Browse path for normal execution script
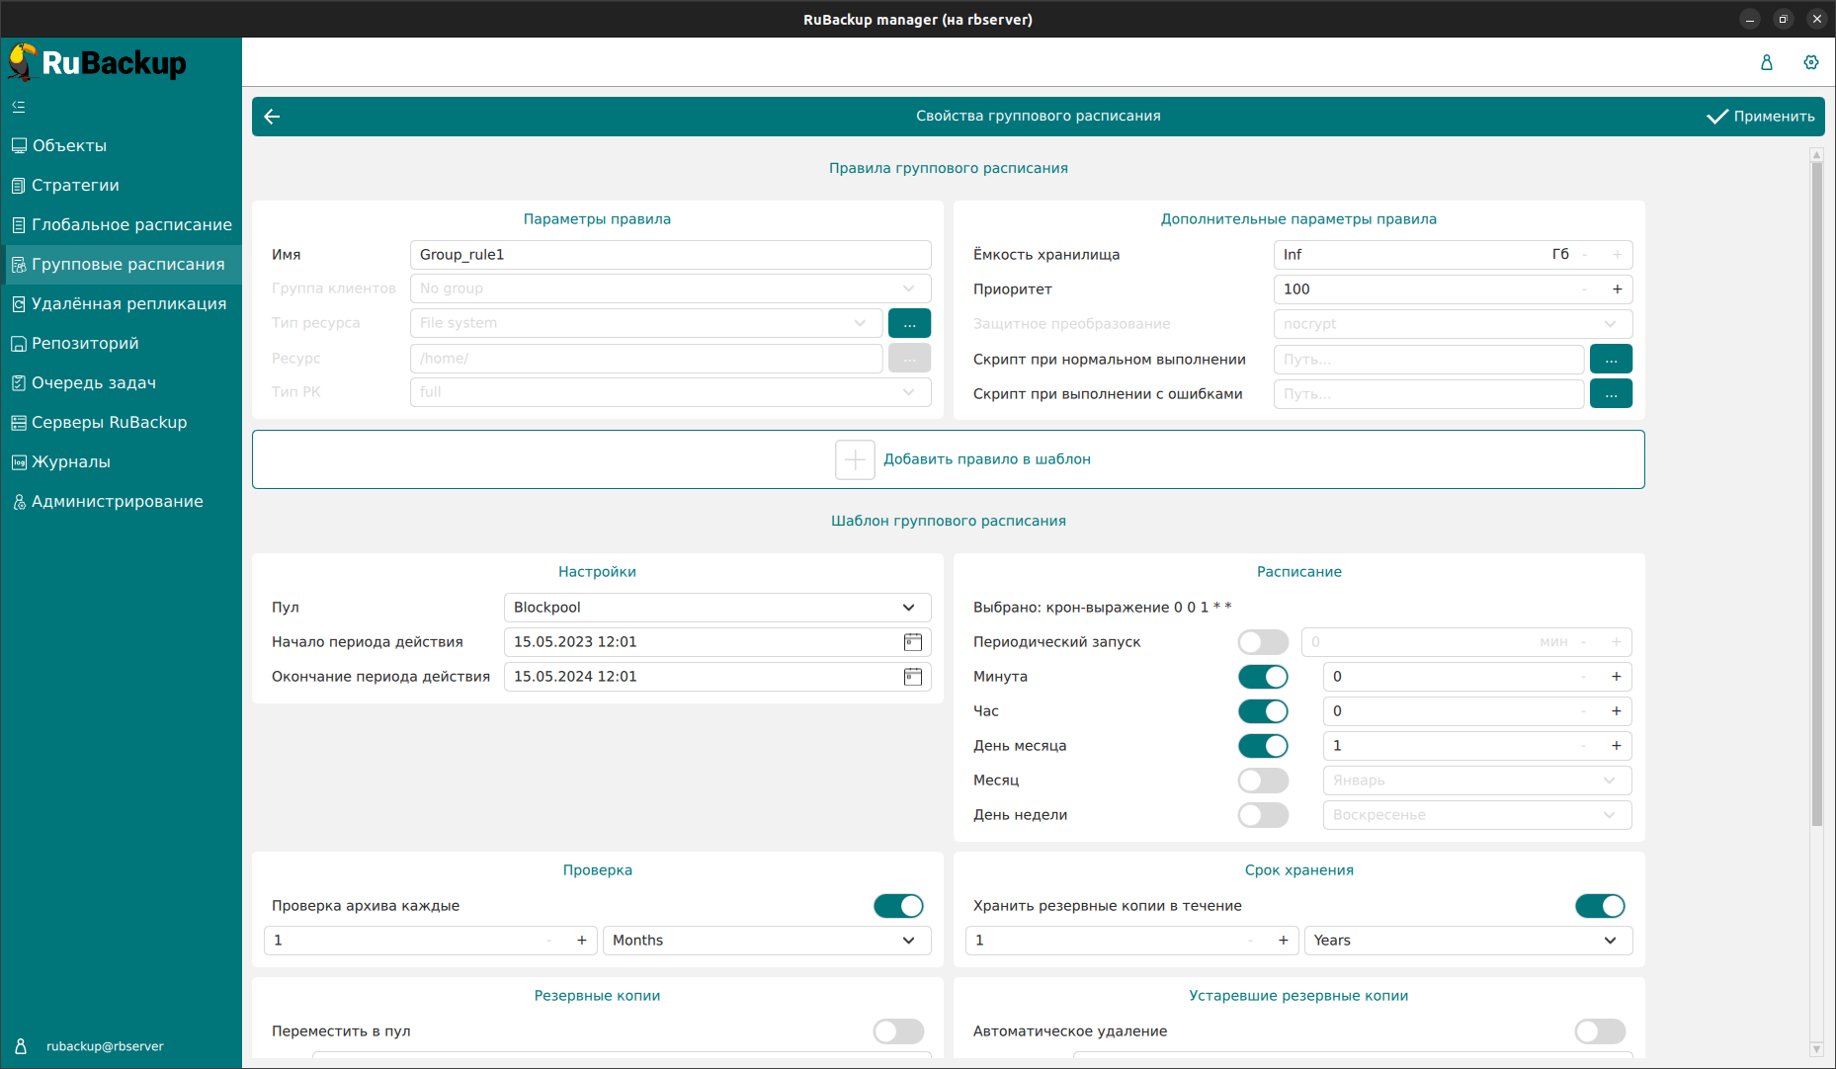Screen dimensions: 1836x1069 coord(1610,360)
